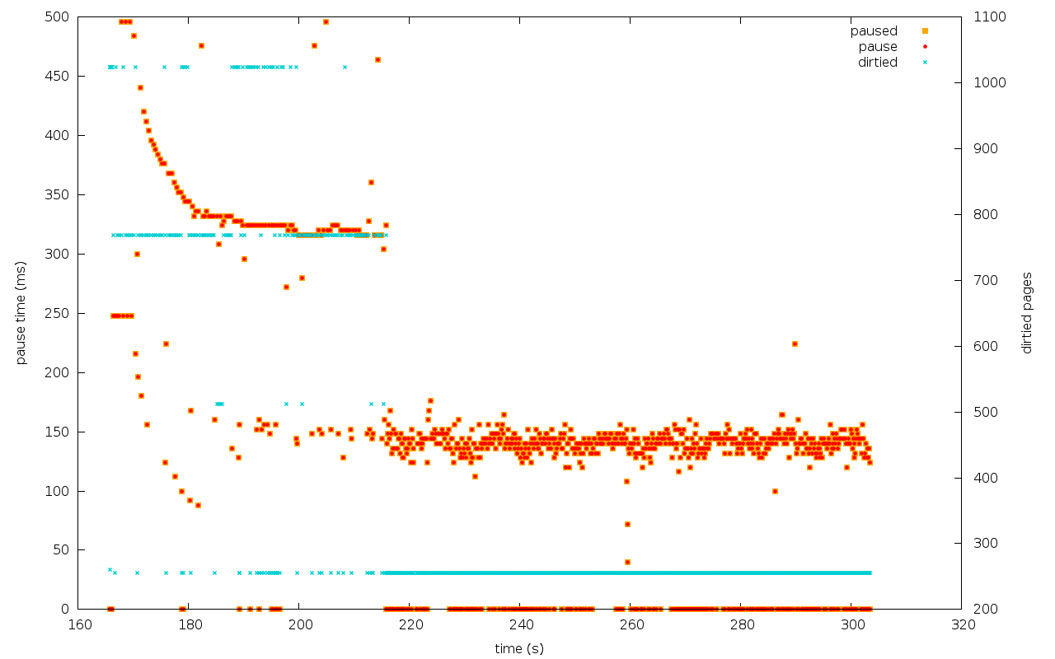Click the 'pause' legend label
Image resolution: width=1055 pixels, height=659 pixels.
[878, 47]
